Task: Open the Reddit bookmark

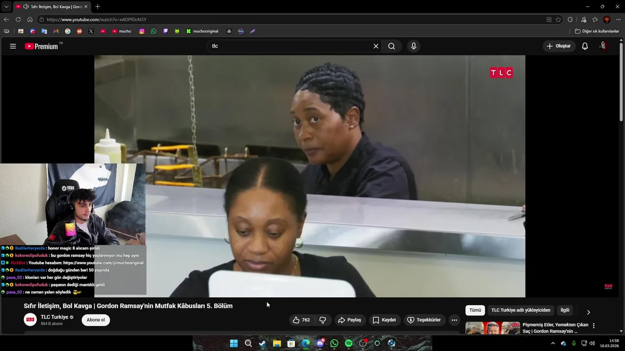Action: tap(79, 31)
